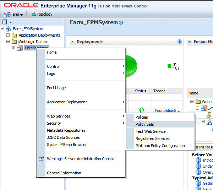Open the Overv... help link
This screenshot has width=213, height=190.
point(208,172)
